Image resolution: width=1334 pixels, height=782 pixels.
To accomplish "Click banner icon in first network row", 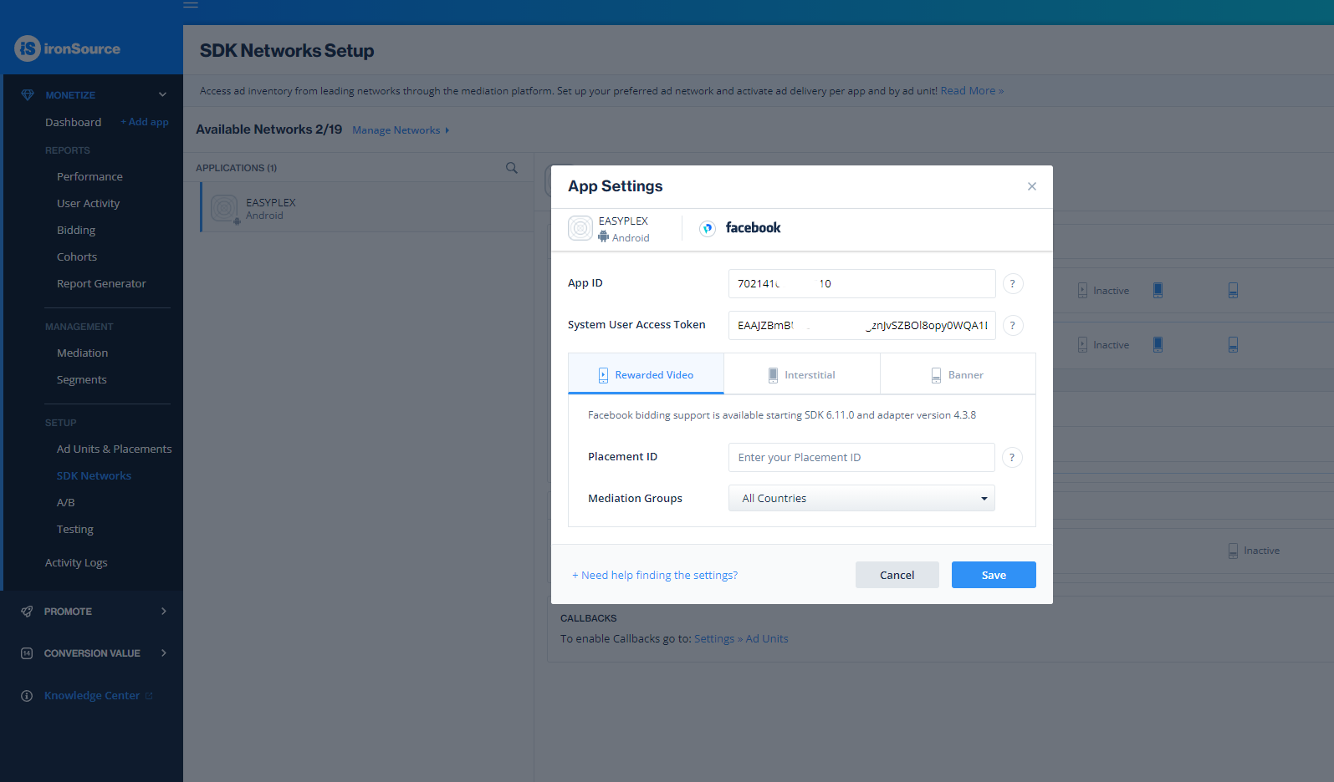I will click(x=1233, y=290).
